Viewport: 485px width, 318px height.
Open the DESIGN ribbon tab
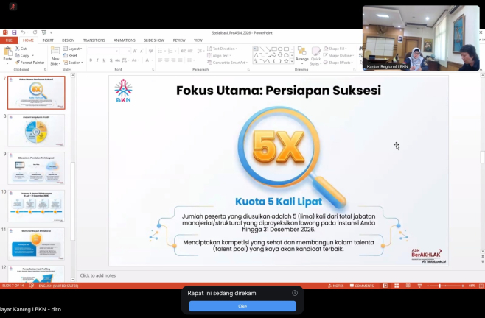tap(68, 40)
